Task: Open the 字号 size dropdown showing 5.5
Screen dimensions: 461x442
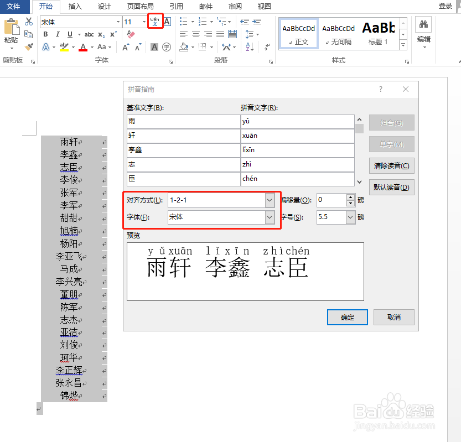Action: pyautogui.click(x=349, y=217)
